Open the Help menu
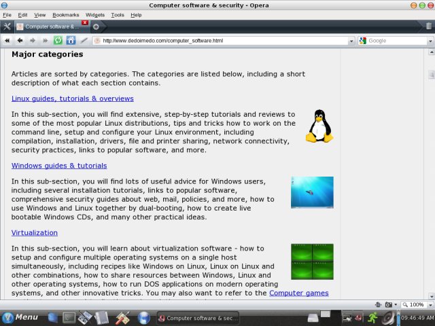The width and height of the screenshot is (435, 326). click(x=136, y=15)
